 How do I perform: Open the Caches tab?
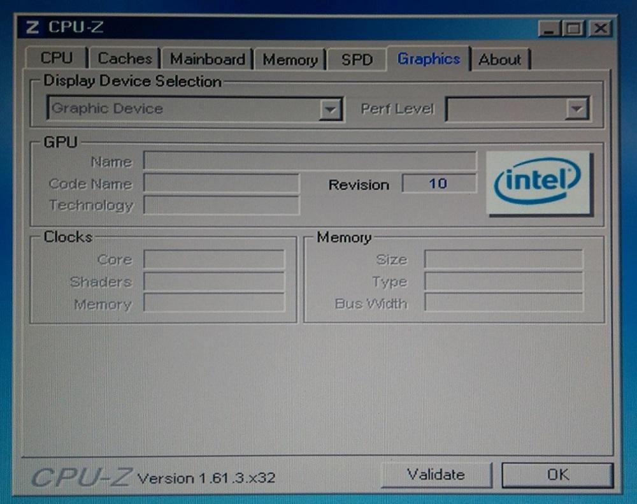pyautogui.click(x=125, y=59)
